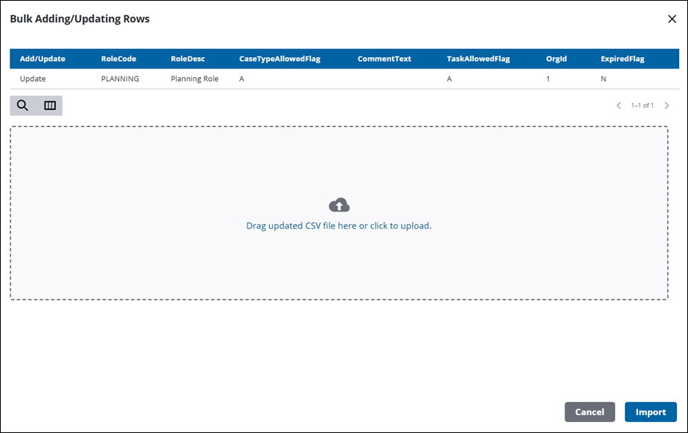This screenshot has width=688, height=433.
Task: Click the Planning Role description cell
Action: pos(194,79)
